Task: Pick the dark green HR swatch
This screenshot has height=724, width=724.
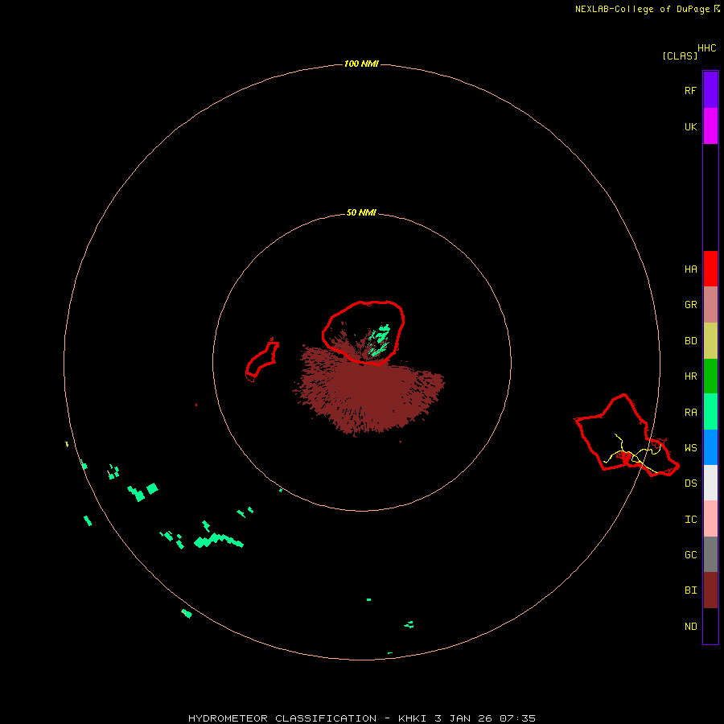Action: click(x=710, y=376)
